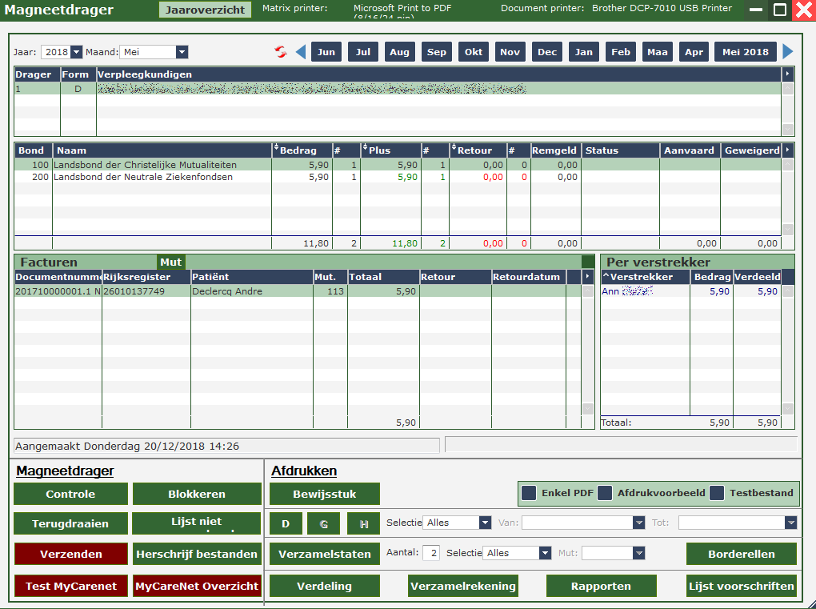Click the D print format button
Viewport: 816px width, 609px height.
click(x=286, y=523)
